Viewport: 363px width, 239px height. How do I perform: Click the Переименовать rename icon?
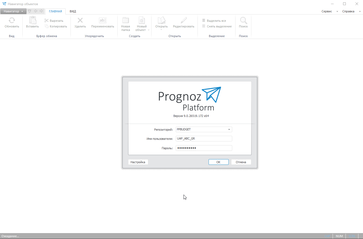pyautogui.click(x=103, y=20)
